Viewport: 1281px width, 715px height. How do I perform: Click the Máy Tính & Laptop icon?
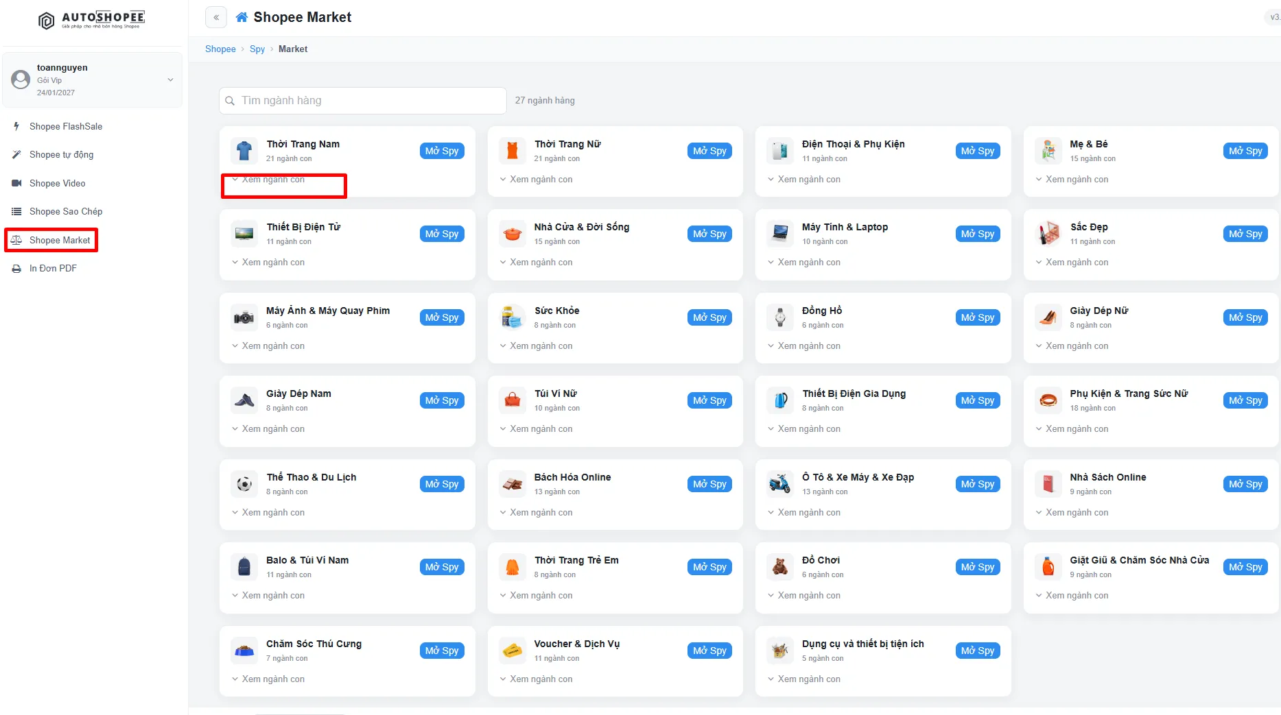click(780, 234)
